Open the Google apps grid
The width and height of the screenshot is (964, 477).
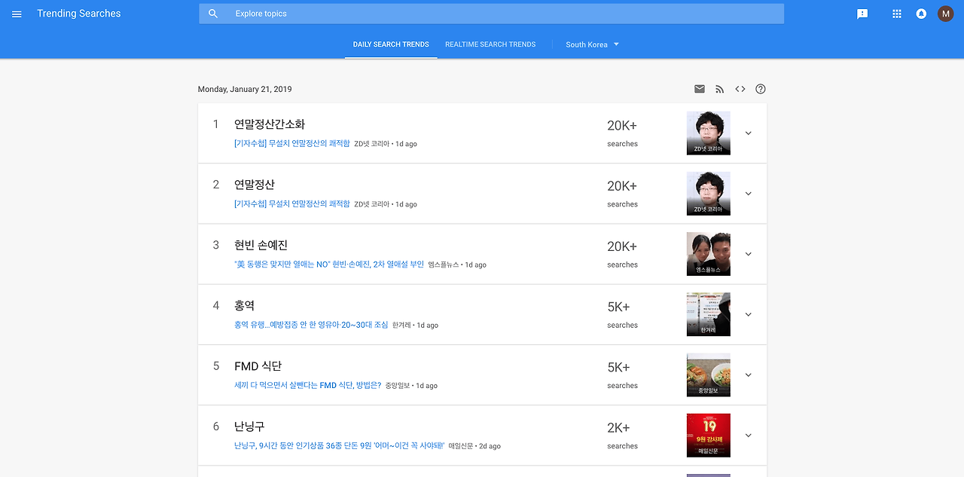[x=896, y=13]
